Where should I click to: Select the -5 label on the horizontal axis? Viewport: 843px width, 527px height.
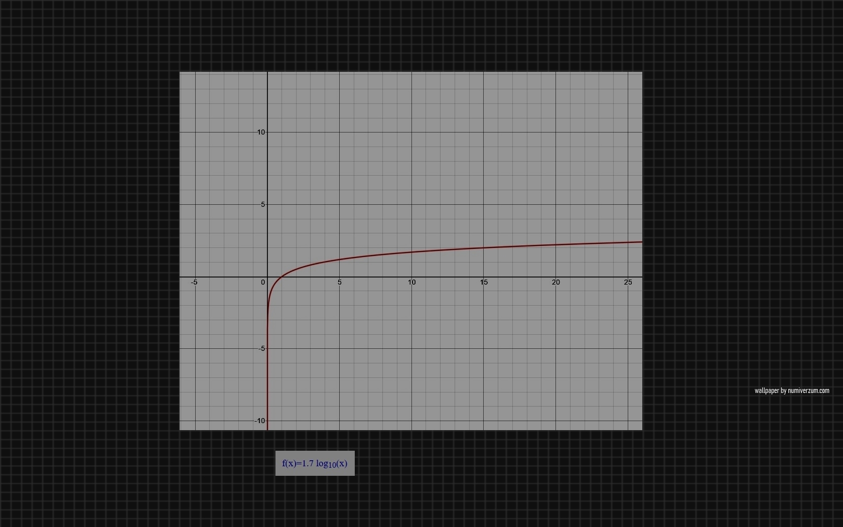194,283
